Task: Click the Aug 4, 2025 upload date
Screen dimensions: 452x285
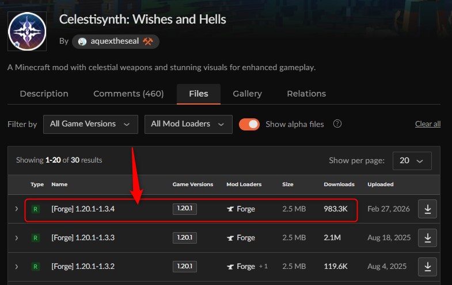Action: click(387, 267)
